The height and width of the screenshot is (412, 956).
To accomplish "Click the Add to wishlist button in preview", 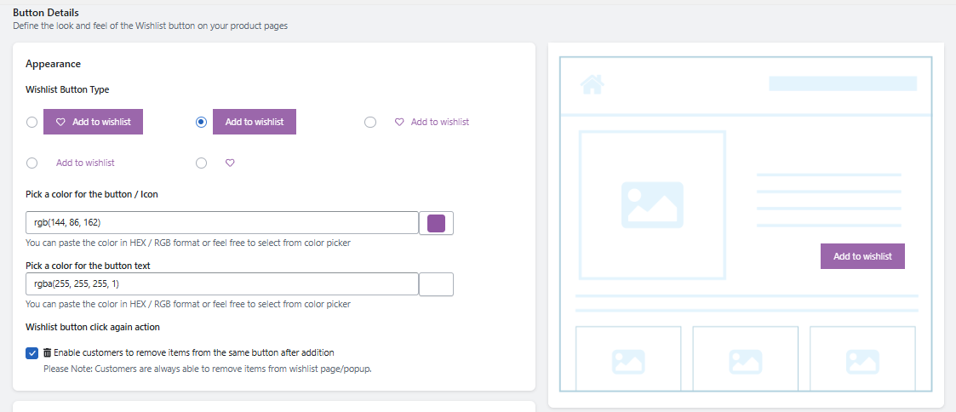I will click(862, 256).
